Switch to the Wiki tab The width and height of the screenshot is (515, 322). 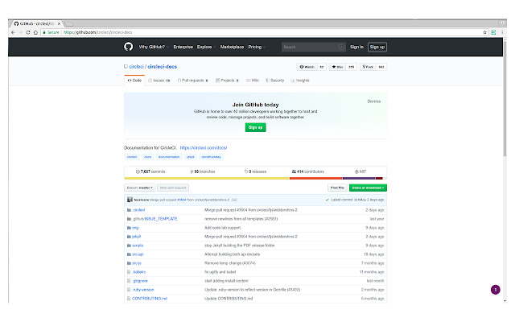point(253,80)
